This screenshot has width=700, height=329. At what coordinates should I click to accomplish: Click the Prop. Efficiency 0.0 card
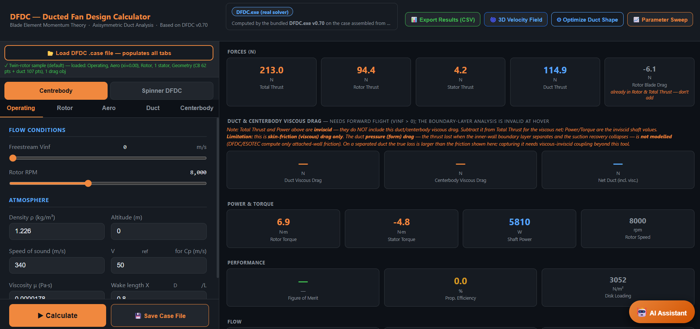(x=461, y=287)
